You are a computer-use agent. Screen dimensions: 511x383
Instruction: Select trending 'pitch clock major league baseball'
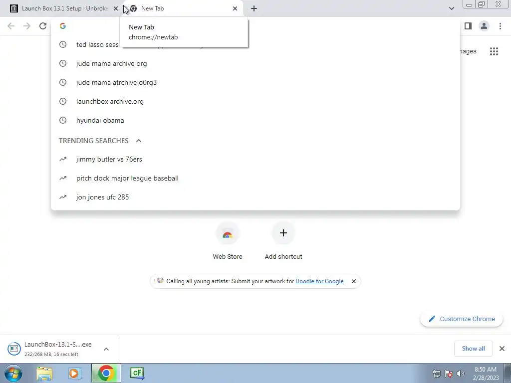[x=255, y=178]
